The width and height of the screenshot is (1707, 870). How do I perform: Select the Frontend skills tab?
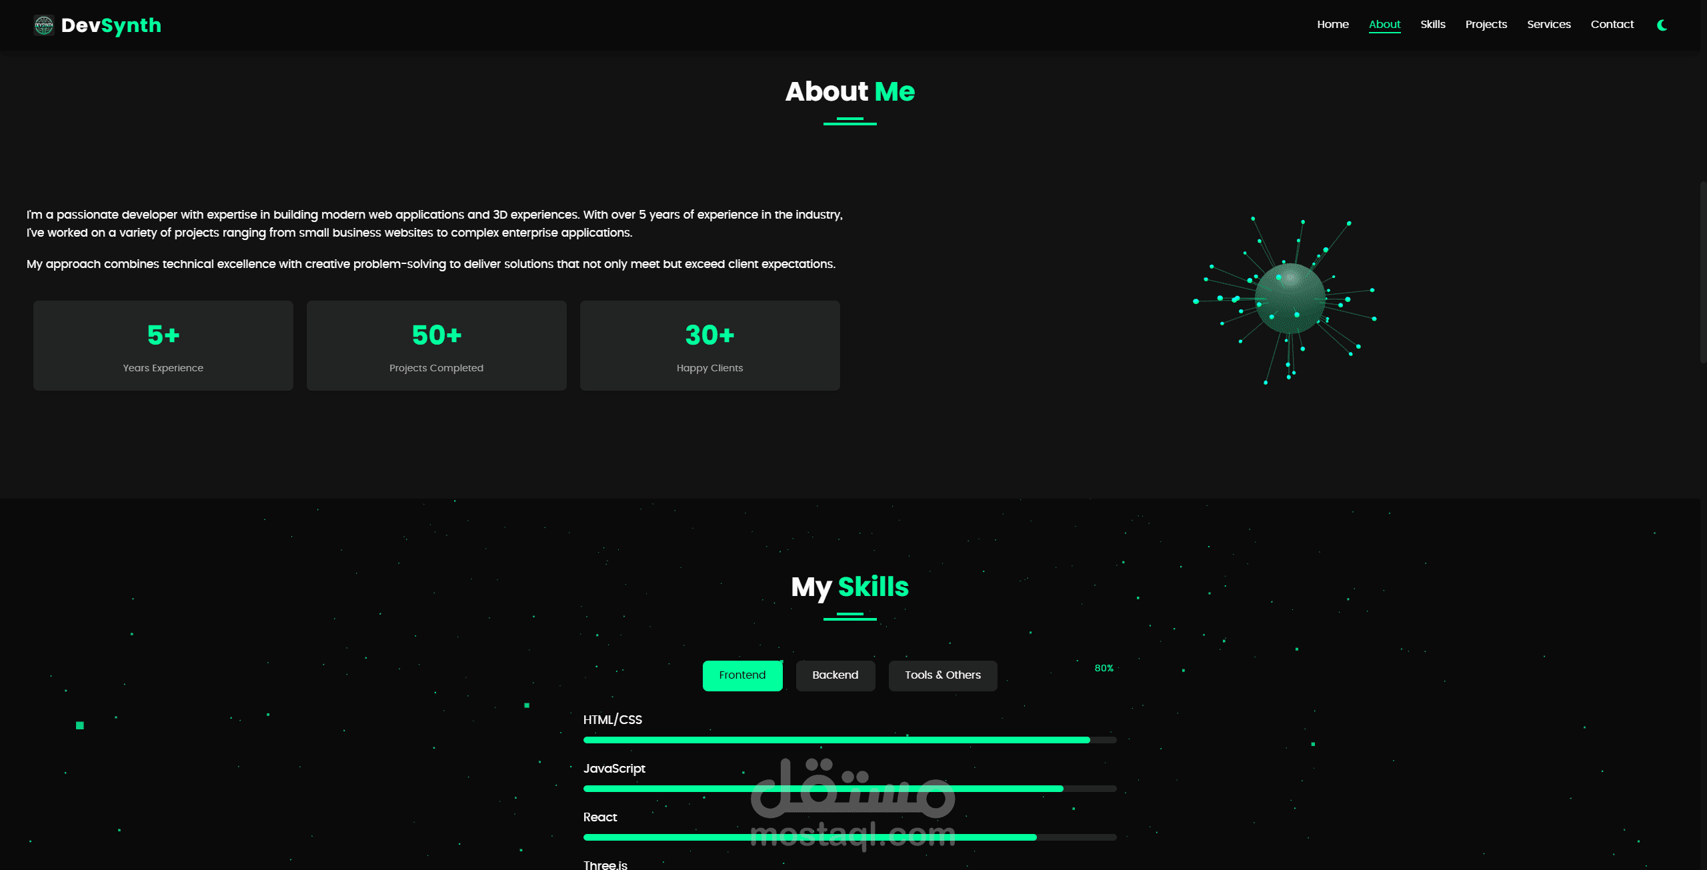click(x=742, y=675)
